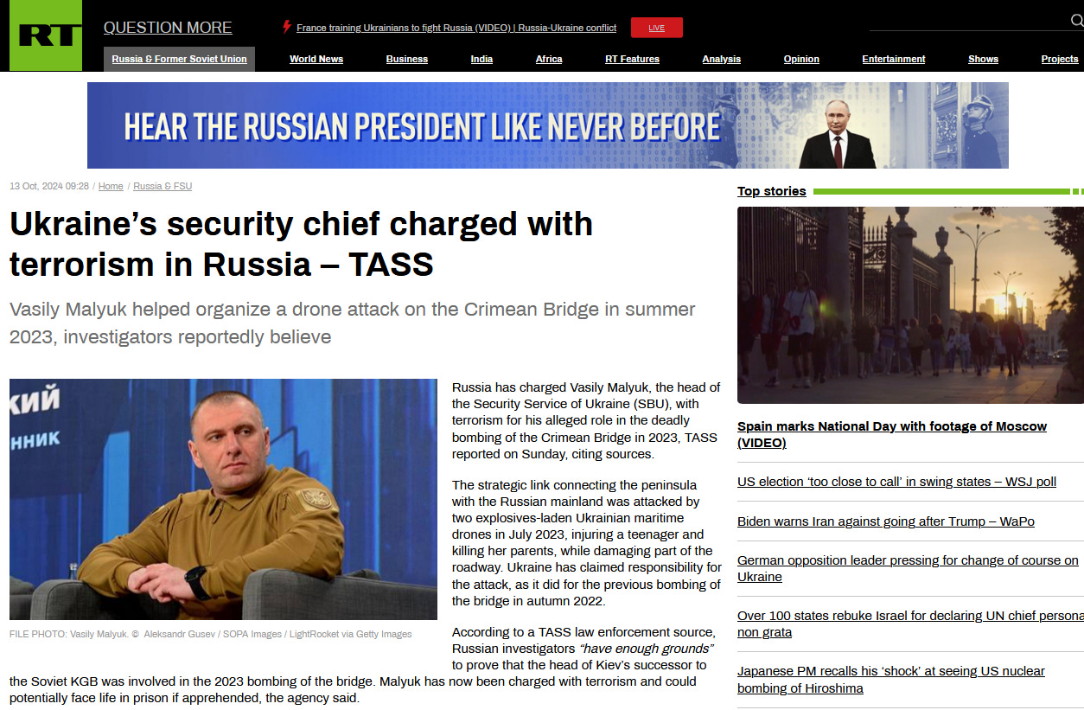Click the red lightning bolt breaking news icon
This screenshot has height=710, width=1084.
click(287, 27)
